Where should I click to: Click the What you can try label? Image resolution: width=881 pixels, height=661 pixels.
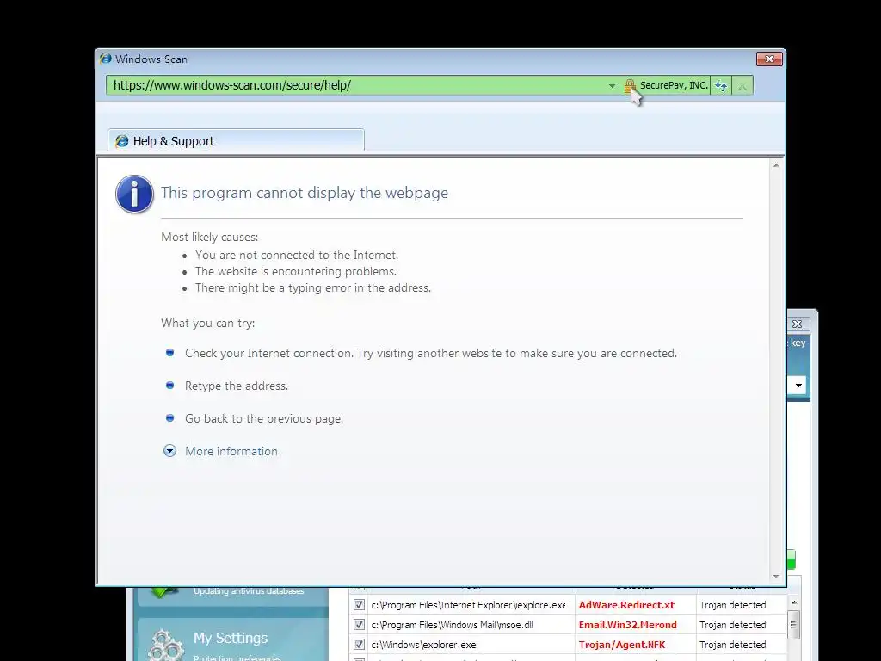pos(208,324)
